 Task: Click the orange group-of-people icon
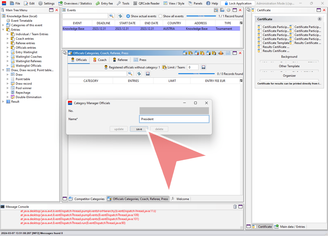[221, 53]
